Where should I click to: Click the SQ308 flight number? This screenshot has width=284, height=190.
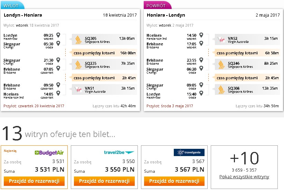234,88
